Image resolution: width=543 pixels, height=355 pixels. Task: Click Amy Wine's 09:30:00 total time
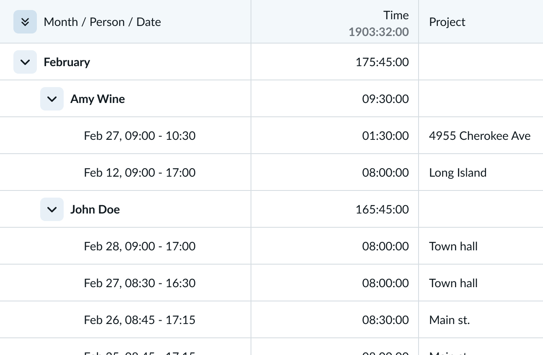tap(385, 99)
